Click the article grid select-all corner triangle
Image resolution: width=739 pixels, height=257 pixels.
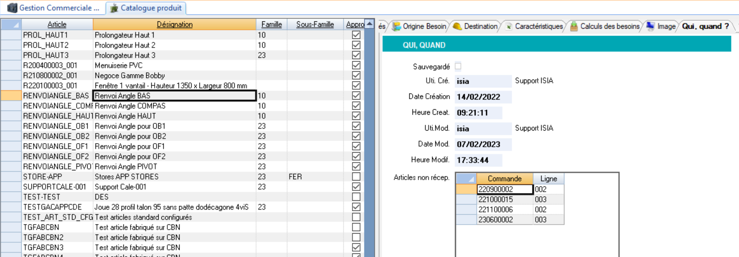[x=11, y=24]
